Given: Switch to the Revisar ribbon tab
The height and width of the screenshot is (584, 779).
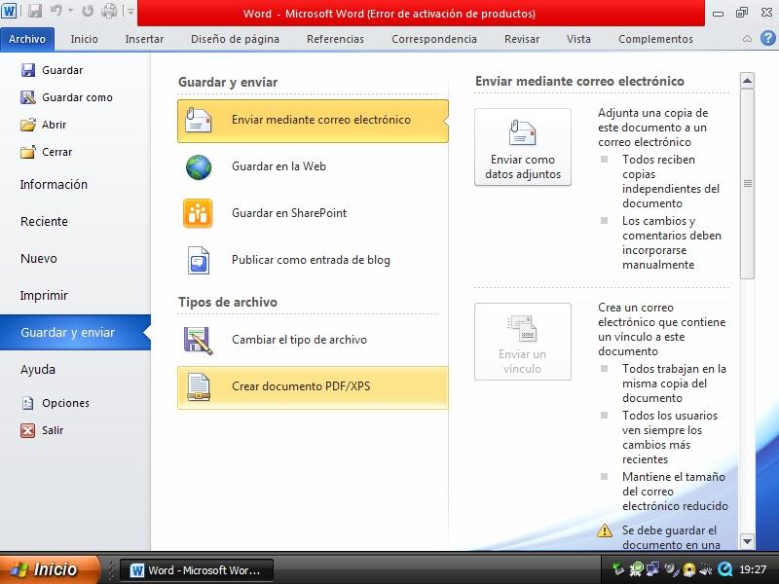Looking at the screenshot, I should click(x=522, y=39).
